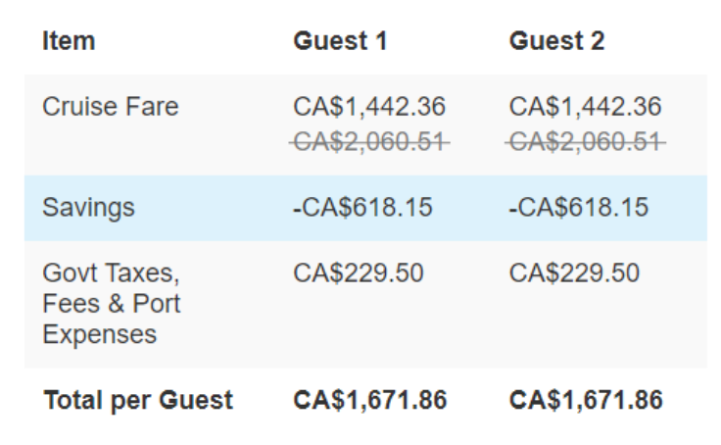Click Guest 1's CA$1,442.36 cruise fare
Screen dimensions: 721x445
[x=369, y=106]
